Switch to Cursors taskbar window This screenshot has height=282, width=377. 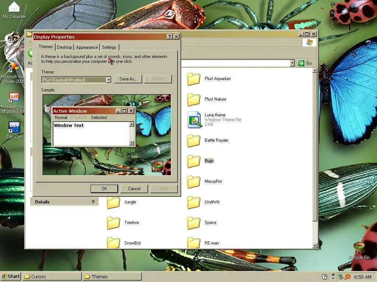tap(52, 276)
